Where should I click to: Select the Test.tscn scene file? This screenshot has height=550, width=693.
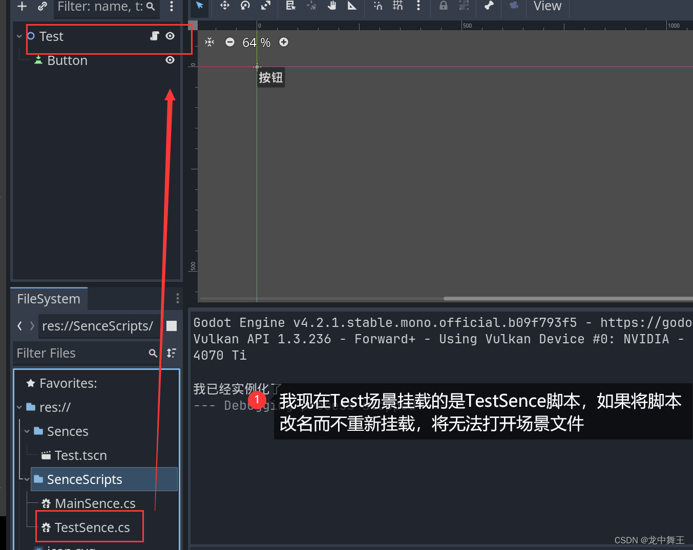[x=81, y=455]
